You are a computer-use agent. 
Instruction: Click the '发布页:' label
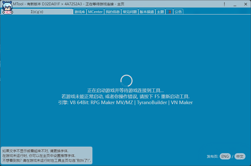point(213,156)
